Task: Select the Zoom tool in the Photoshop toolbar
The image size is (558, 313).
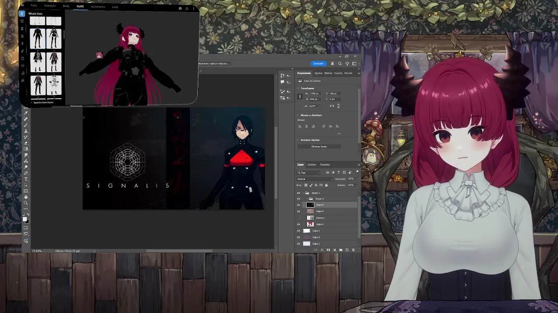Action: 26,203
